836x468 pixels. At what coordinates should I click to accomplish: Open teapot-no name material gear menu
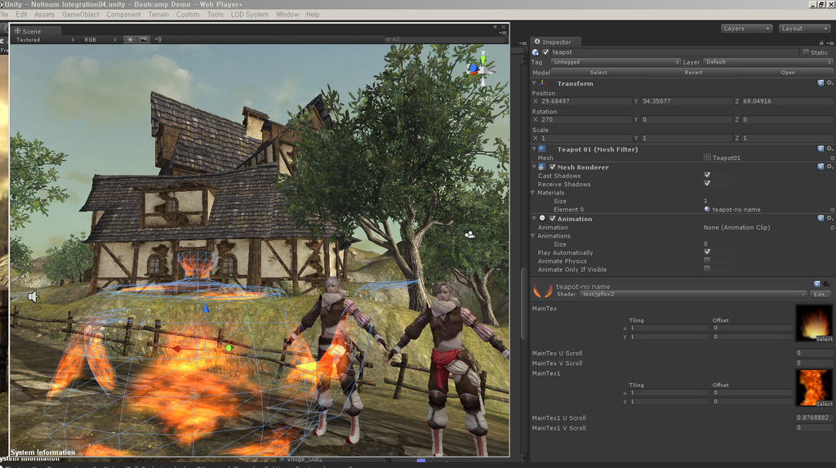pyautogui.click(x=826, y=284)
